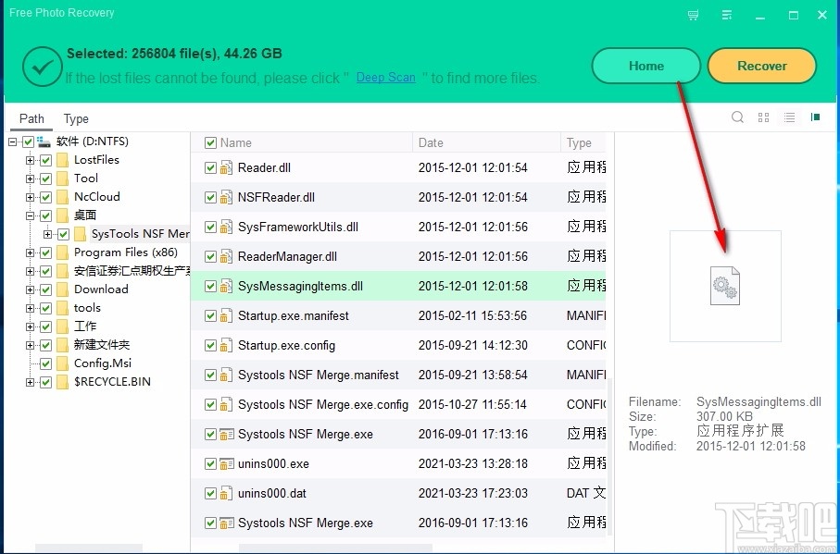The height and width of the screenshot is (554, 840).
Task: Switch to the Type tab
Action: click(x=76, y=118)
